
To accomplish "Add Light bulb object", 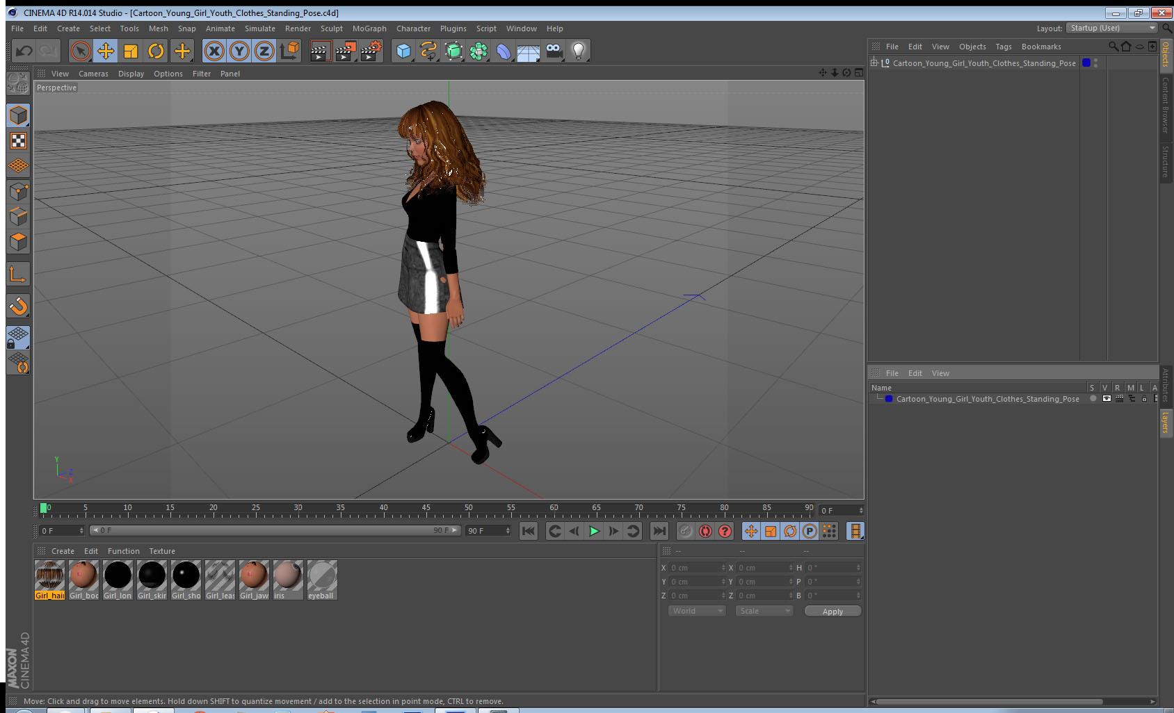I will coord(579,51).
